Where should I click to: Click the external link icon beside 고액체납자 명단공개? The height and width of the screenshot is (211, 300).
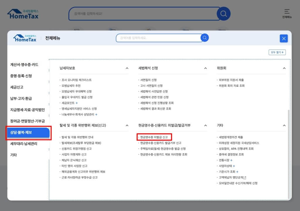(245, 178)
